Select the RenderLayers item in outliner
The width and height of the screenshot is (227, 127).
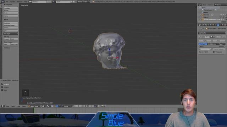pos(208,10)
